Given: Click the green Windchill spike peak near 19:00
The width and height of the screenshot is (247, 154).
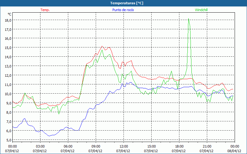Looking at the screenshot, I should 189,18.
